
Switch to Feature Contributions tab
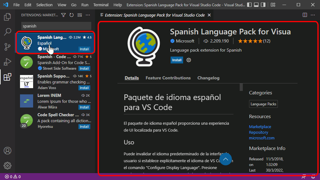click(x=168, y=78)
